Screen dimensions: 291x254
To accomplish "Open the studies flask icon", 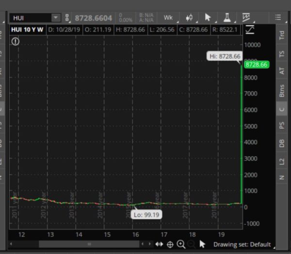I will (226, 18).
